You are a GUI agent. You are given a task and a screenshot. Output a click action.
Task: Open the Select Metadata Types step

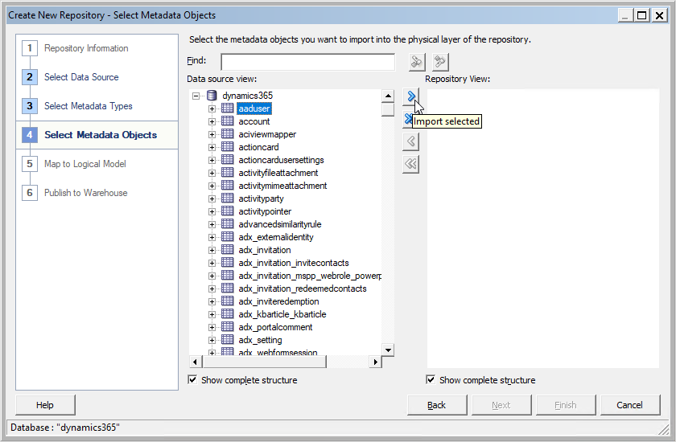click(x=88, y=106)
